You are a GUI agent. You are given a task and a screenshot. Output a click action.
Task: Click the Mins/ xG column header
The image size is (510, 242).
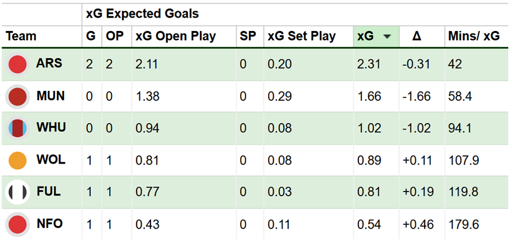[x=474, y=36]
